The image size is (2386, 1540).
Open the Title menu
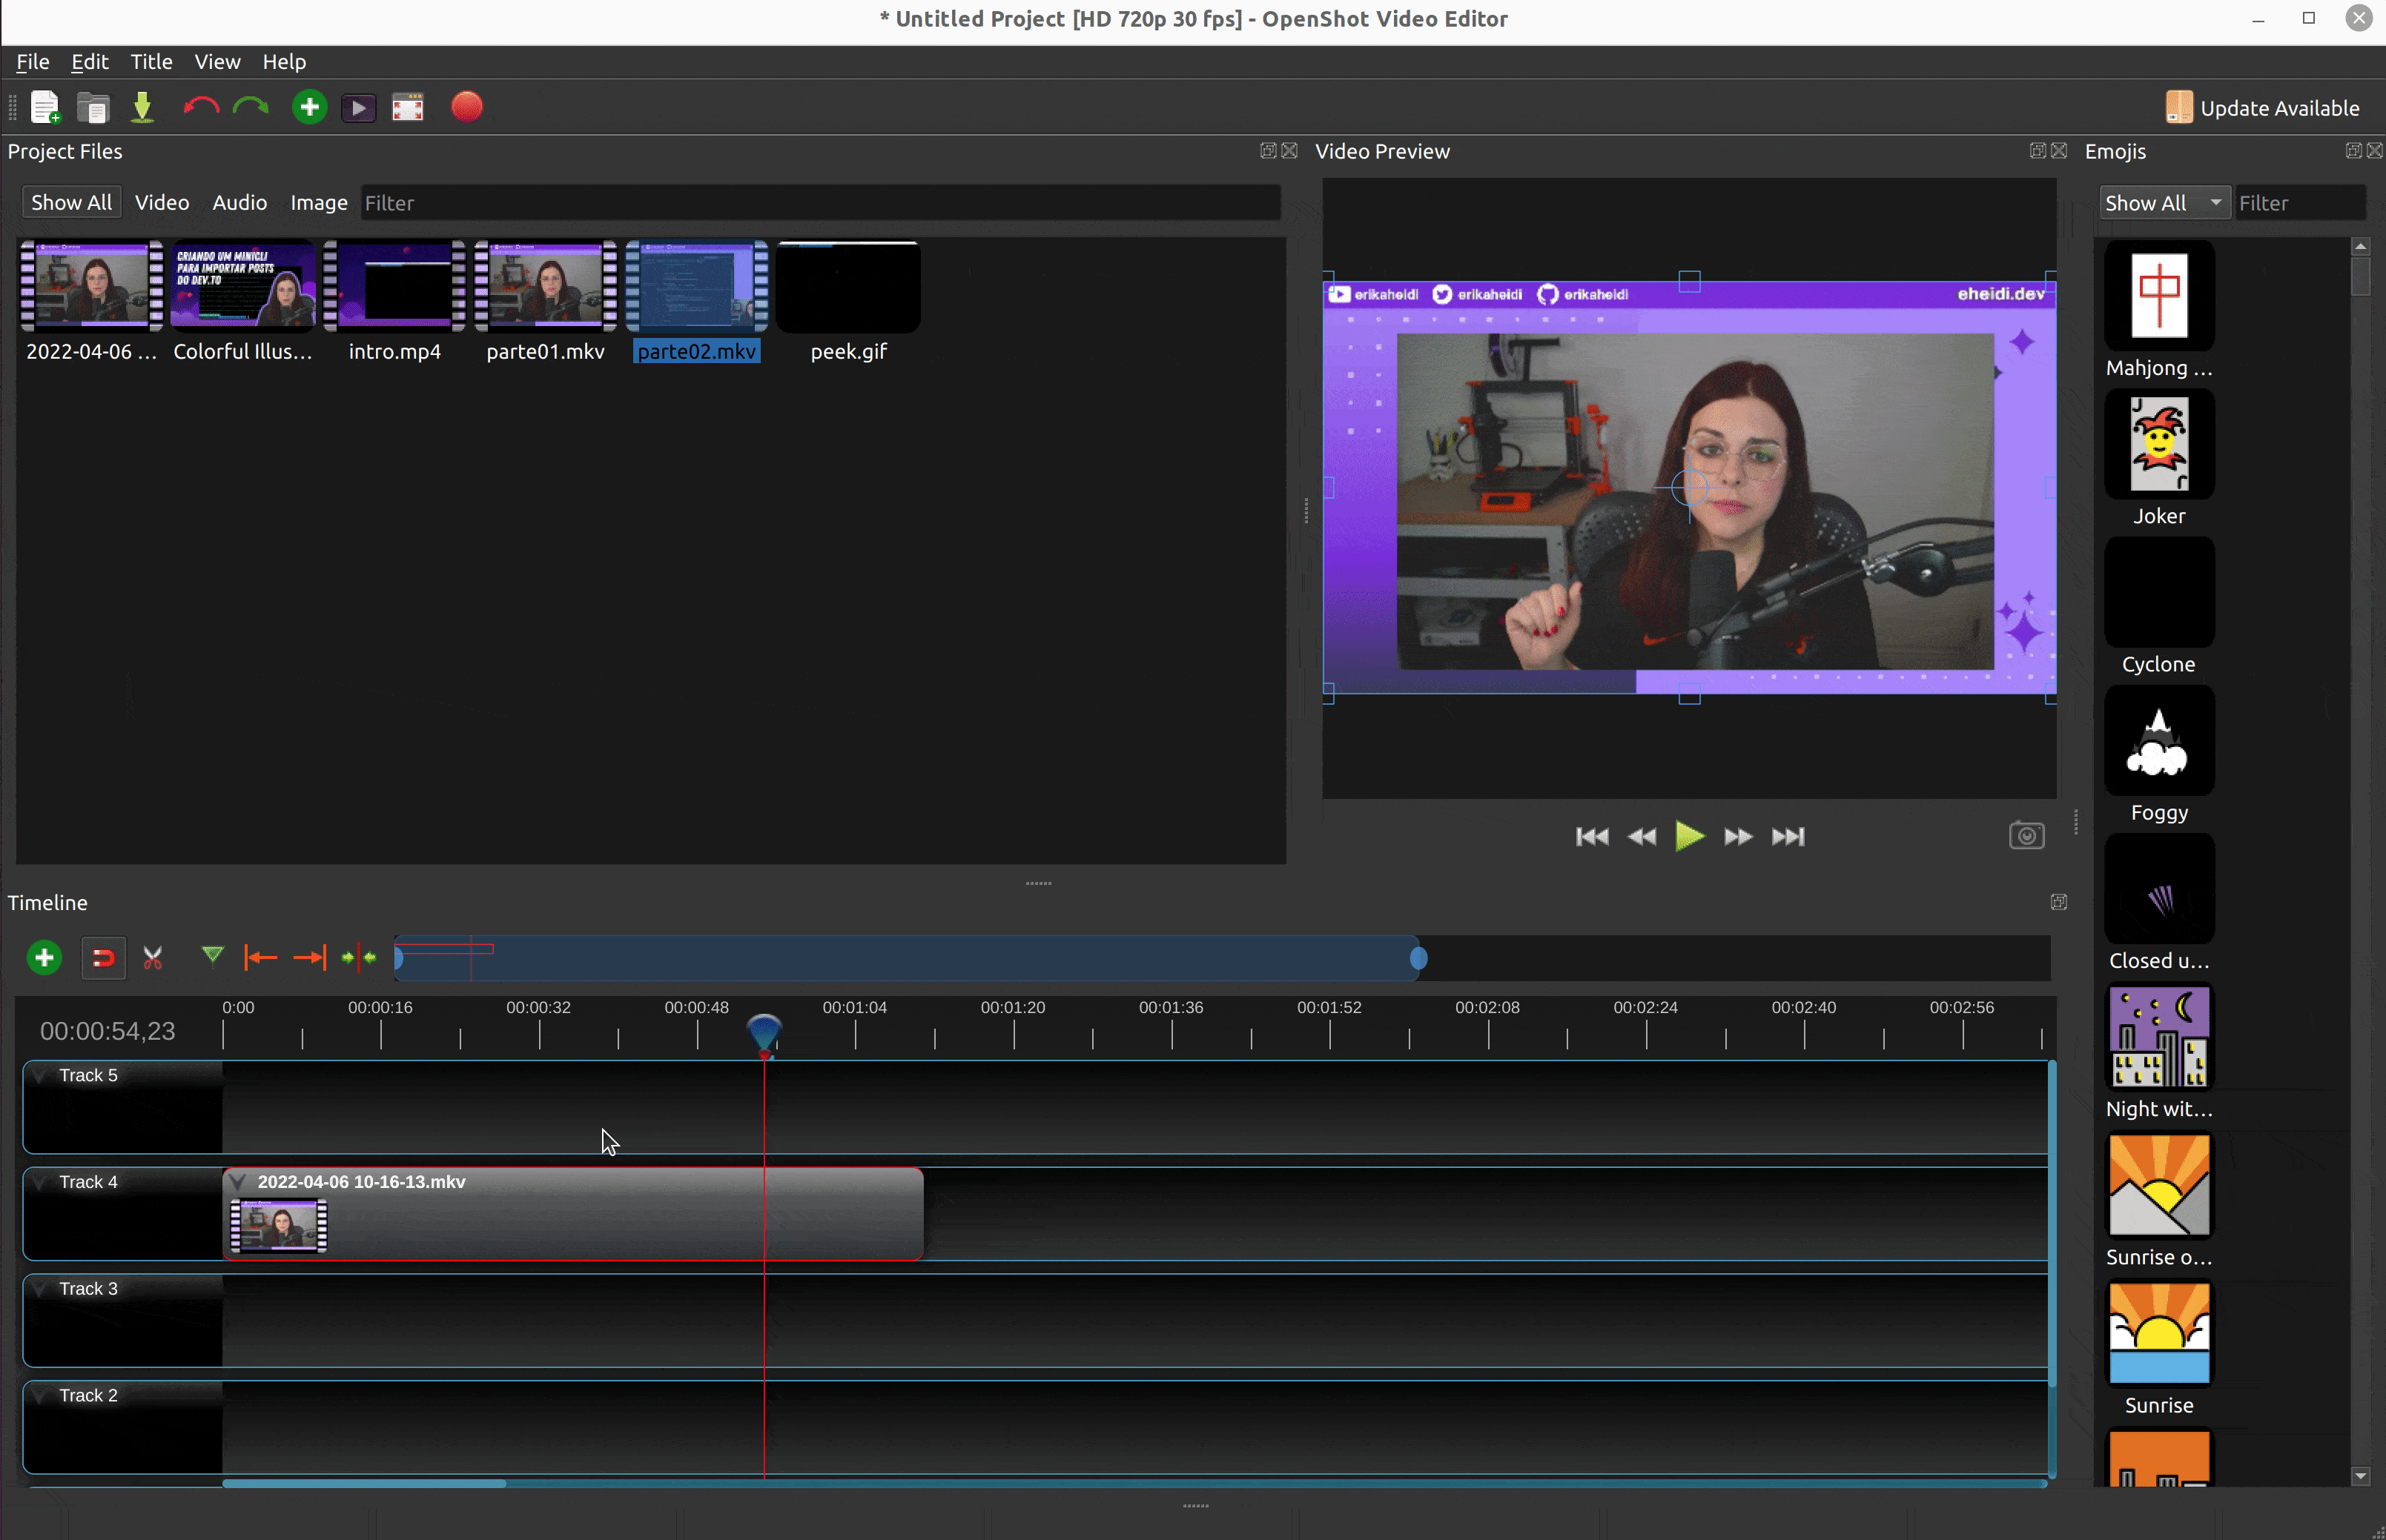(x=151, y=62)
